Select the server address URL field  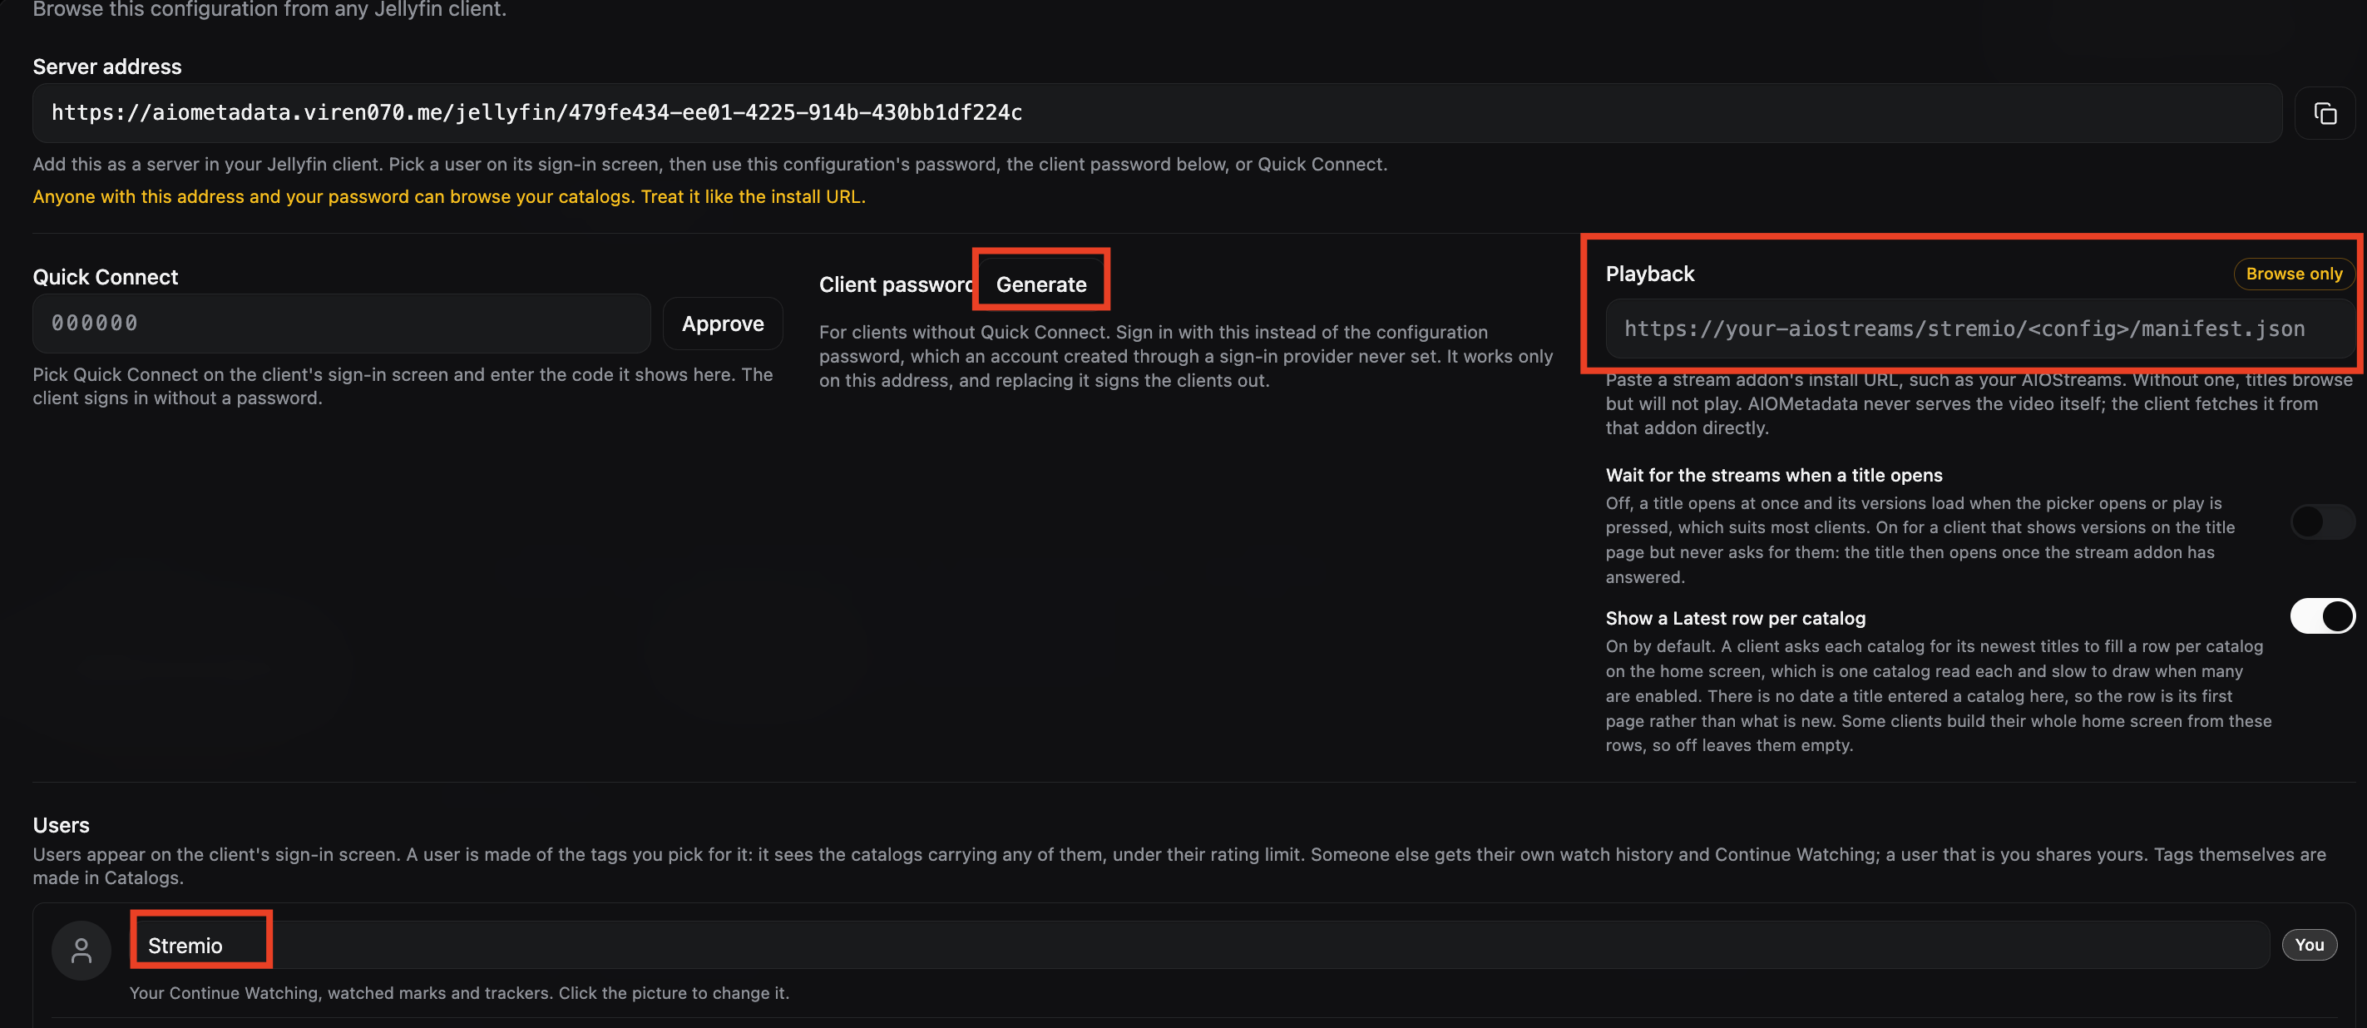(x=1157, y=113)
